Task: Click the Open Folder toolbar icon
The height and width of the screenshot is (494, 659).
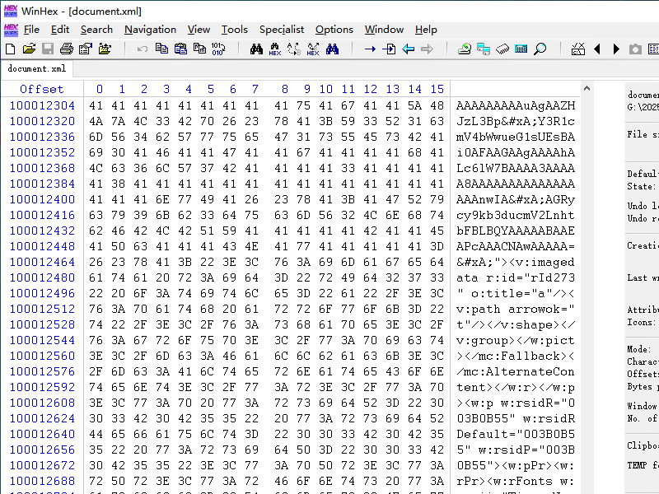Action: [x=105, y=49]
